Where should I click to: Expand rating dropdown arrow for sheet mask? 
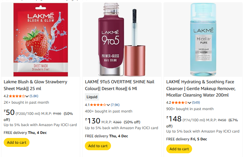[27, 96]
